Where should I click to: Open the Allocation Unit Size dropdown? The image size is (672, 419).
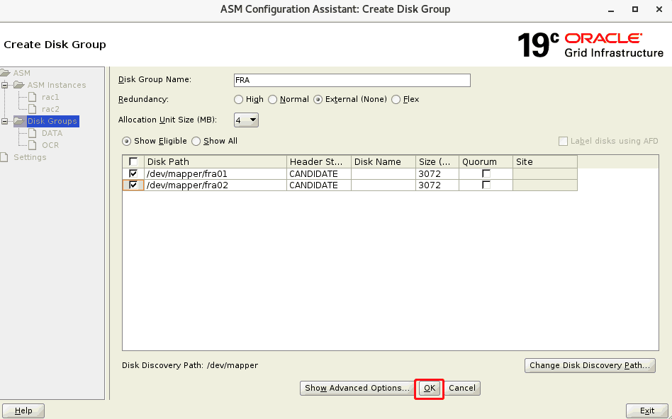(247, 120)
